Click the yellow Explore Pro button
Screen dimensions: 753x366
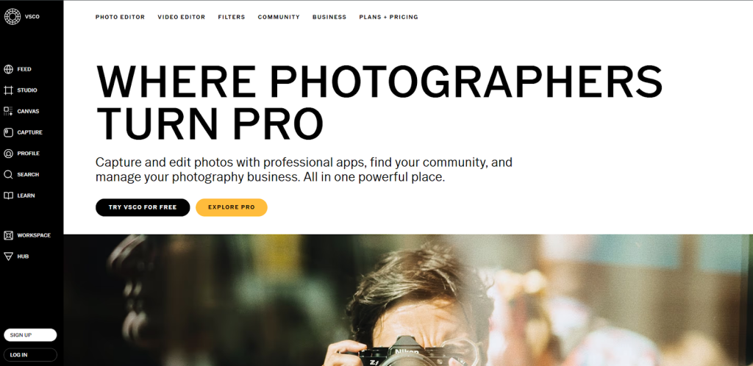pyautogui.click(x=232, y=207)
